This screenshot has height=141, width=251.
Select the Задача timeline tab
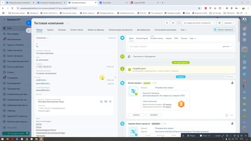pos(169,38)
